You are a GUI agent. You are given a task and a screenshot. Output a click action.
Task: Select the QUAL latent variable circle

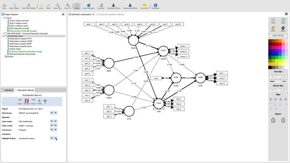[133, 40]
